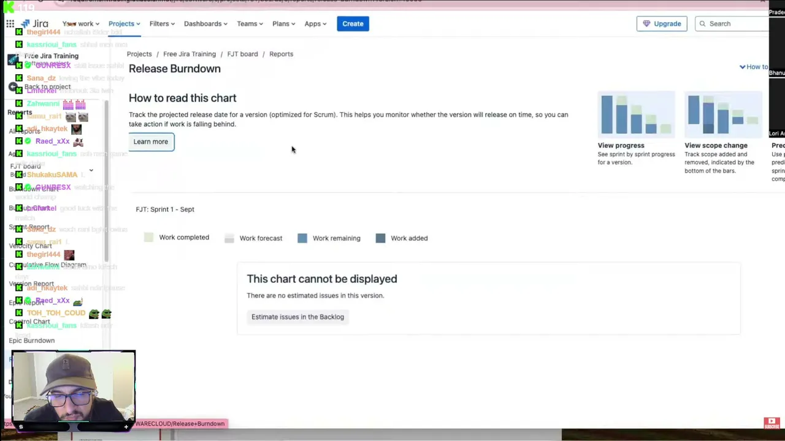Image resolution: width=785 pixels, height=441 pixels.
Task: Select the Control Chart report
Action: (29, 322)
